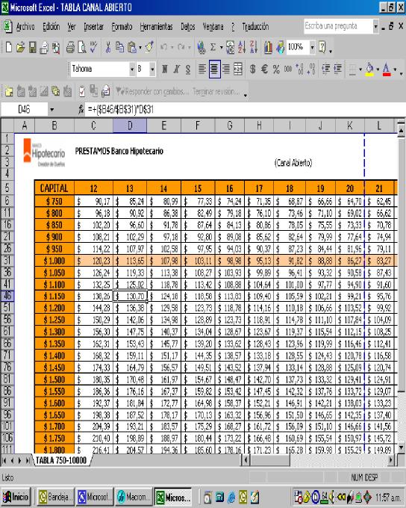
Task: Copy the selected cell icon
Action: tap(120, 47)
